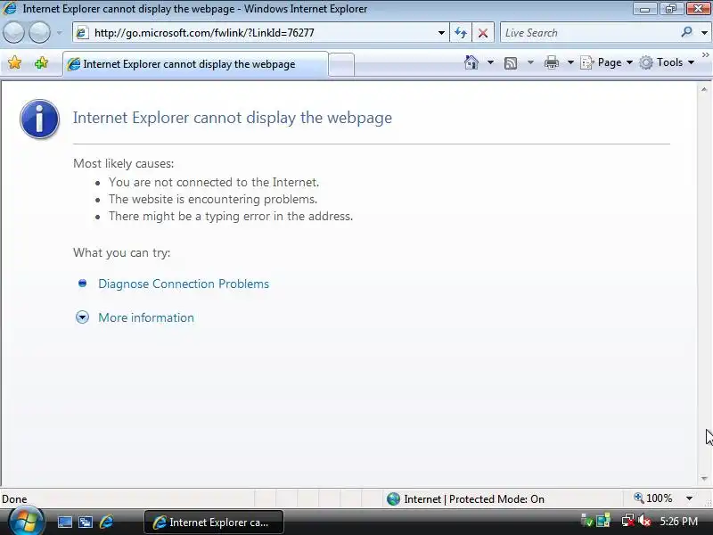Click Diagnose Connection Problems link
The image size is (713, 535).
pos(184,284)
